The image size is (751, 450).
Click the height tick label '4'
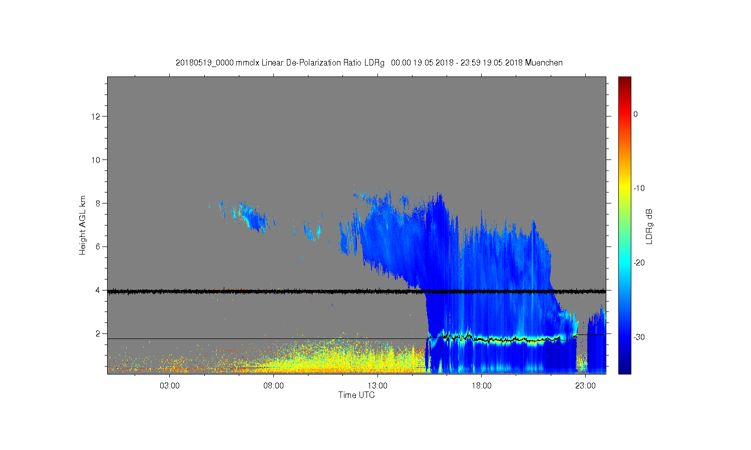point(98,290)
